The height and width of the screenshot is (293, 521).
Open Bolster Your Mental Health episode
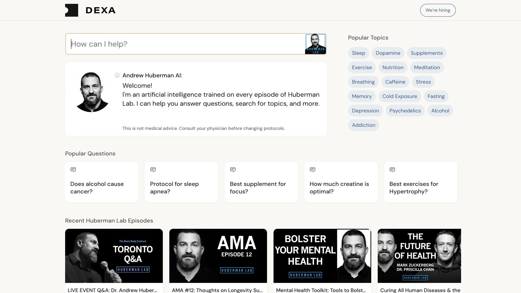pos(322,256)
